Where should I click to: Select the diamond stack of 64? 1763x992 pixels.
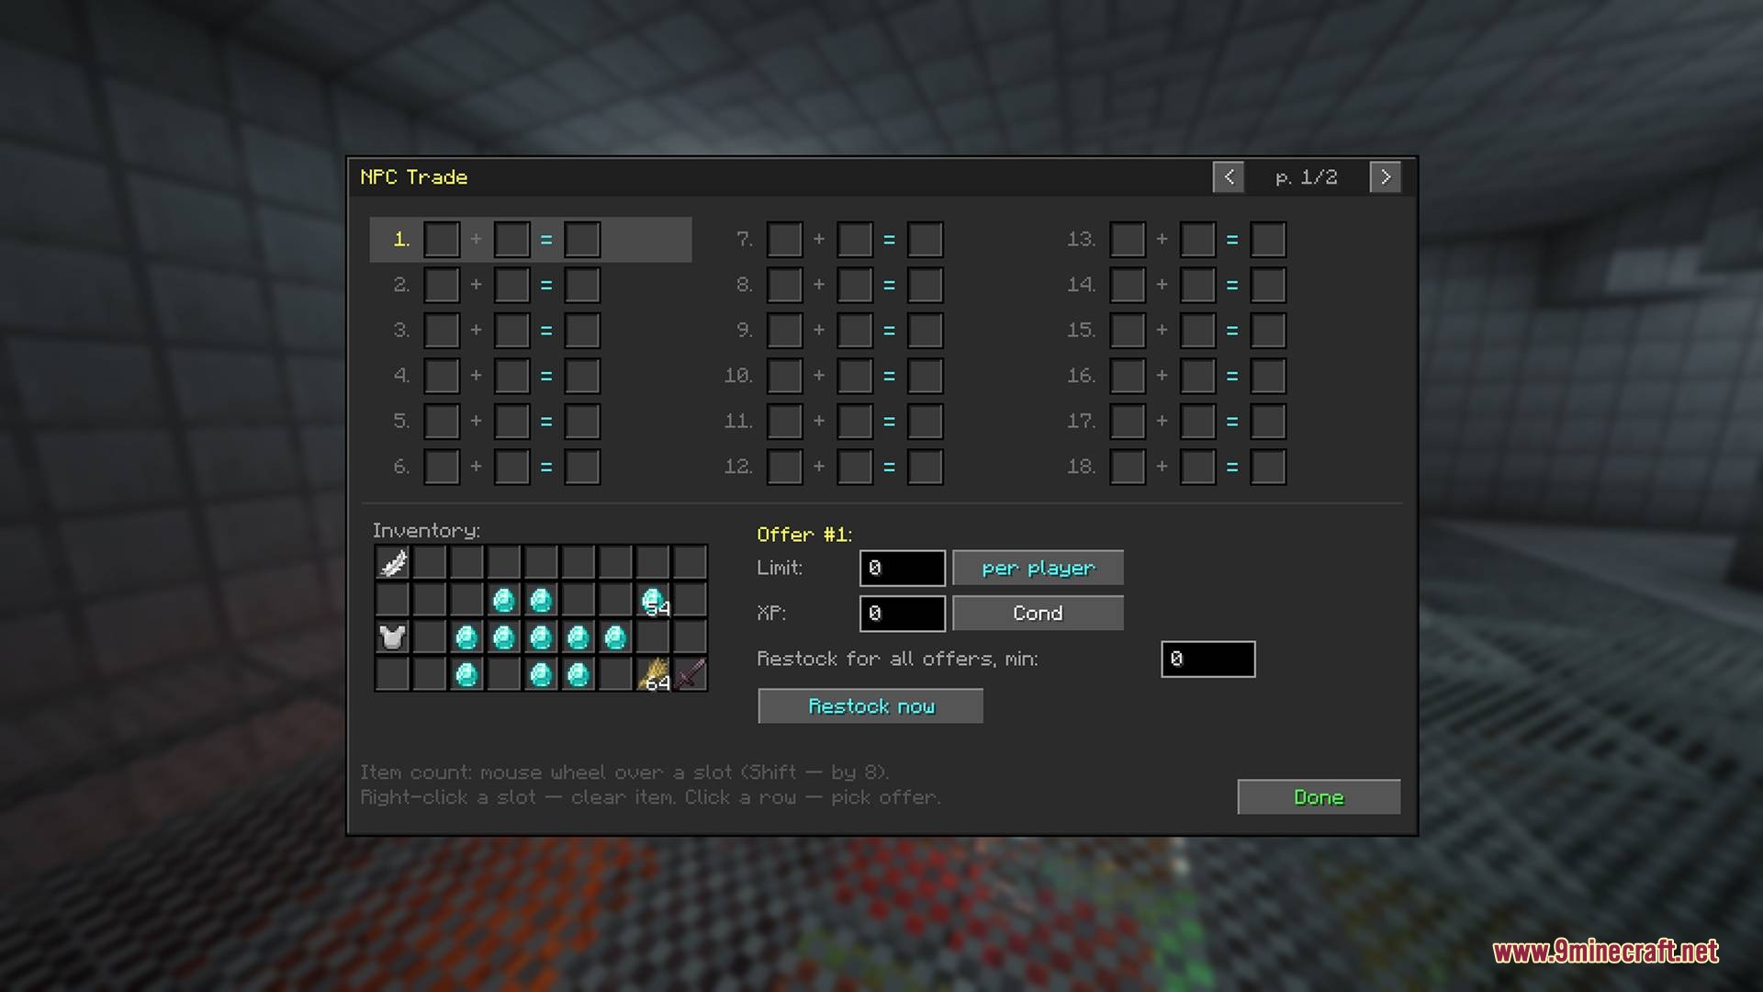pyautogui.click(x=653, y=600)
